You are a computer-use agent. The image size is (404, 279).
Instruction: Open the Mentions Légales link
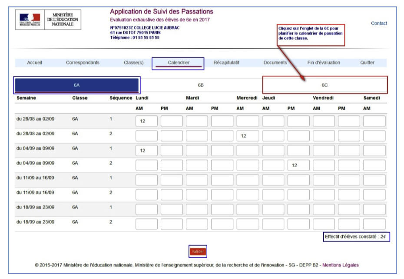(x=341, y=265)
